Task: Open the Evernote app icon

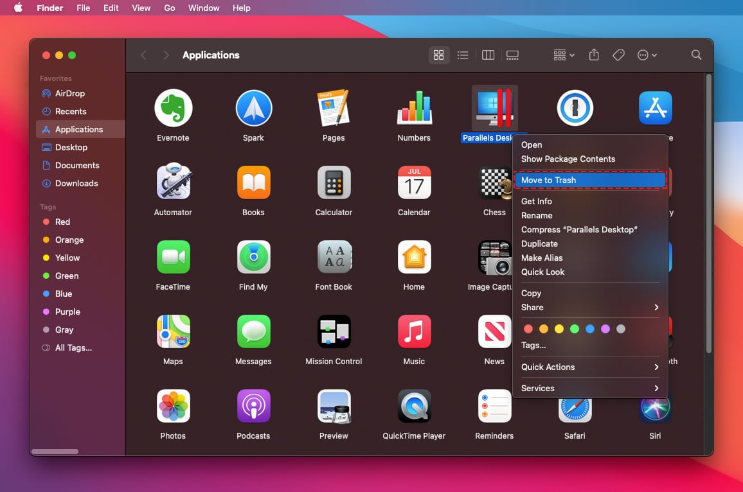Action: (173, 108)
